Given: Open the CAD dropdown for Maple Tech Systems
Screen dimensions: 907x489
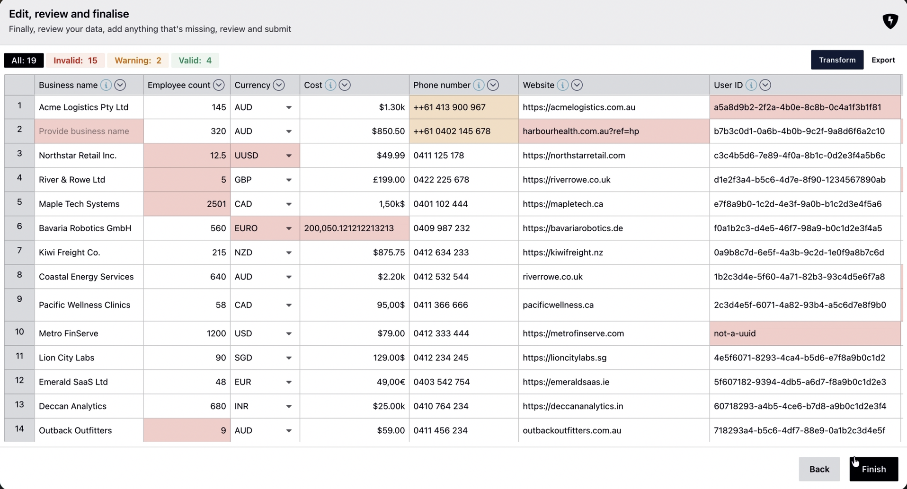Looking at the screenshot, I should [289, 204].
